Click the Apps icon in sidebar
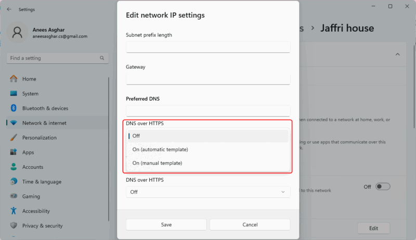The height and width of the screenshot is (240, 416). pos(14,152)
